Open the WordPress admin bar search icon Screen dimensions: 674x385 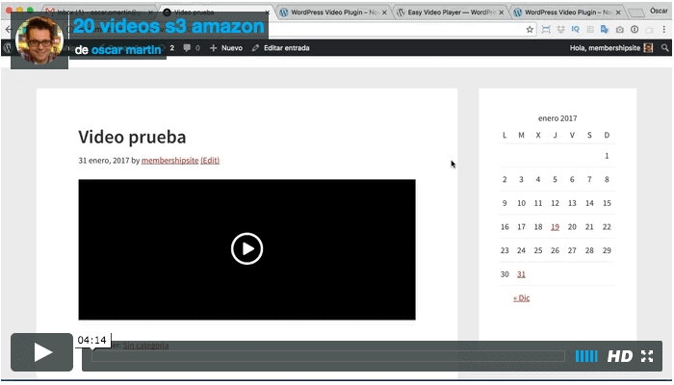(664, 48)
